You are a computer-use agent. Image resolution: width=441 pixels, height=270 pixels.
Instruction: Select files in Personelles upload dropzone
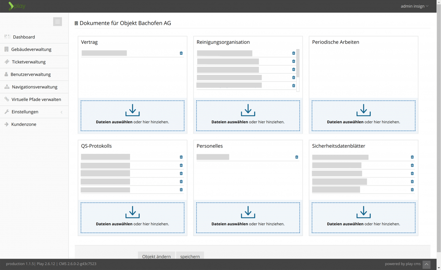230,224
